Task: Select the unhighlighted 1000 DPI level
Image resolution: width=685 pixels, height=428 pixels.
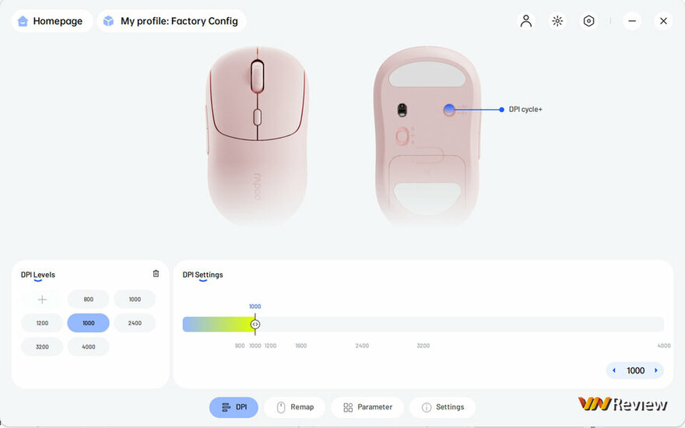Action: click(x=135, y=299)
